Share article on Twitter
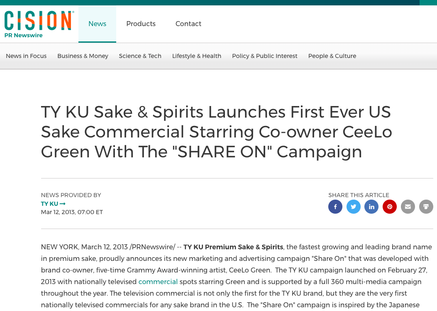Image resolution: width=437 pixels, height=311 pixels. pos(354,207)
